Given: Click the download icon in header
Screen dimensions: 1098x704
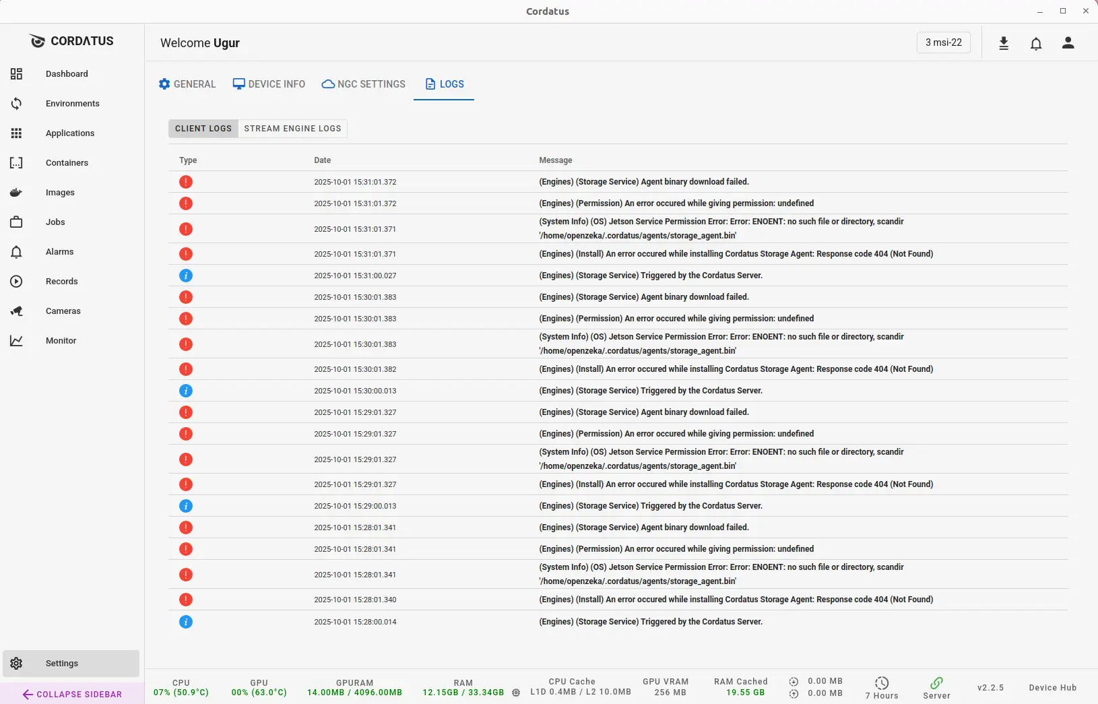Looking at the screenshot, I should click(x=1004, y=43).
